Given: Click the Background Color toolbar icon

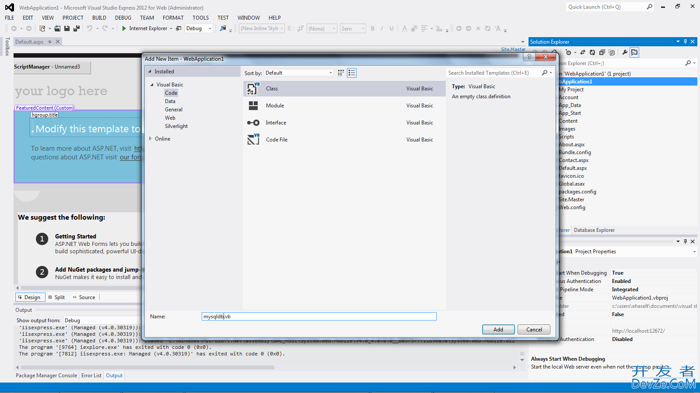Looking at the screenshot, I should [414, 28].
